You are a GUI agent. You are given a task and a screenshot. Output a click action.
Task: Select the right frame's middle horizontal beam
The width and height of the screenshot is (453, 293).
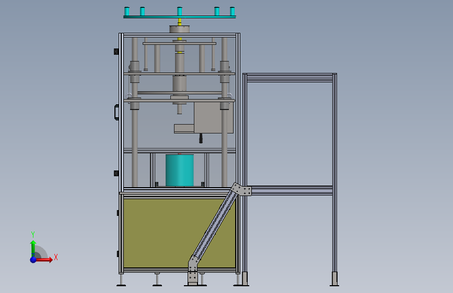[292, 191]
